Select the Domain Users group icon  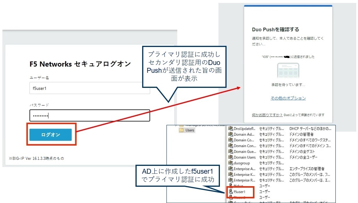pyautogui.click(x=231, y=157)
